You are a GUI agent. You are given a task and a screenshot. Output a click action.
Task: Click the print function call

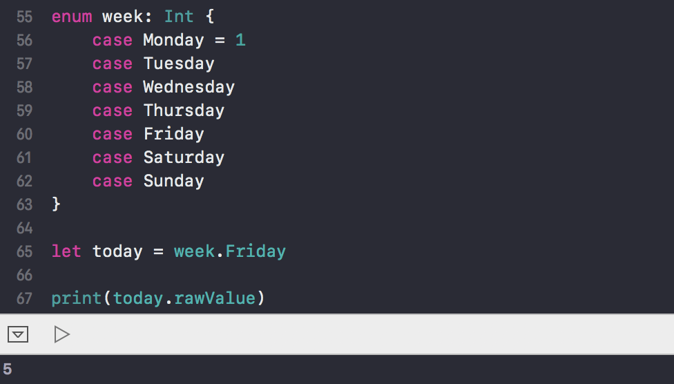(x=77, y=298)
